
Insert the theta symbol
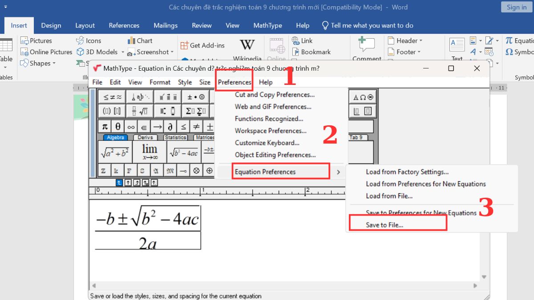pyautogui.click(x=117, y=126)
